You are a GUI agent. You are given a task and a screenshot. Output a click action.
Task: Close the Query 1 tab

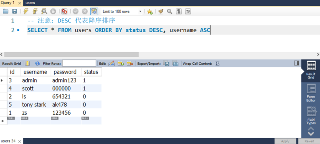(x=20, y=3)
